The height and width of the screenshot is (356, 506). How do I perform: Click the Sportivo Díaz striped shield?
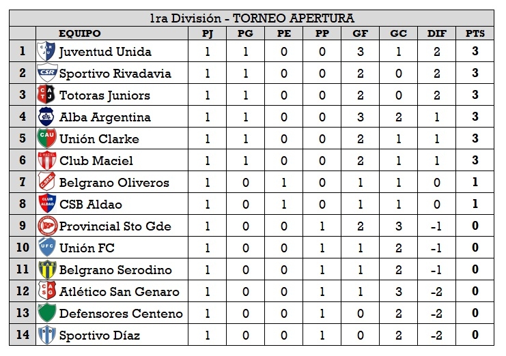pyautogui.click(x=46, y=335)
